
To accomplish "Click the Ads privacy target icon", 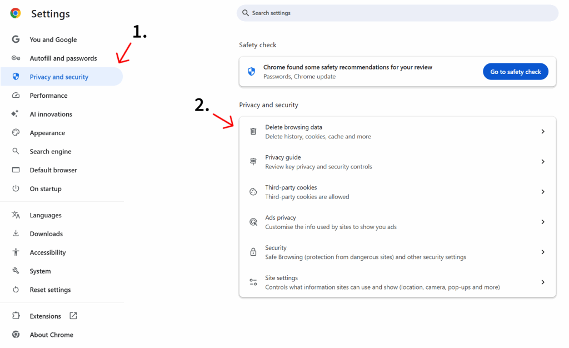I will pyautogui.click(x=253, y=222).
